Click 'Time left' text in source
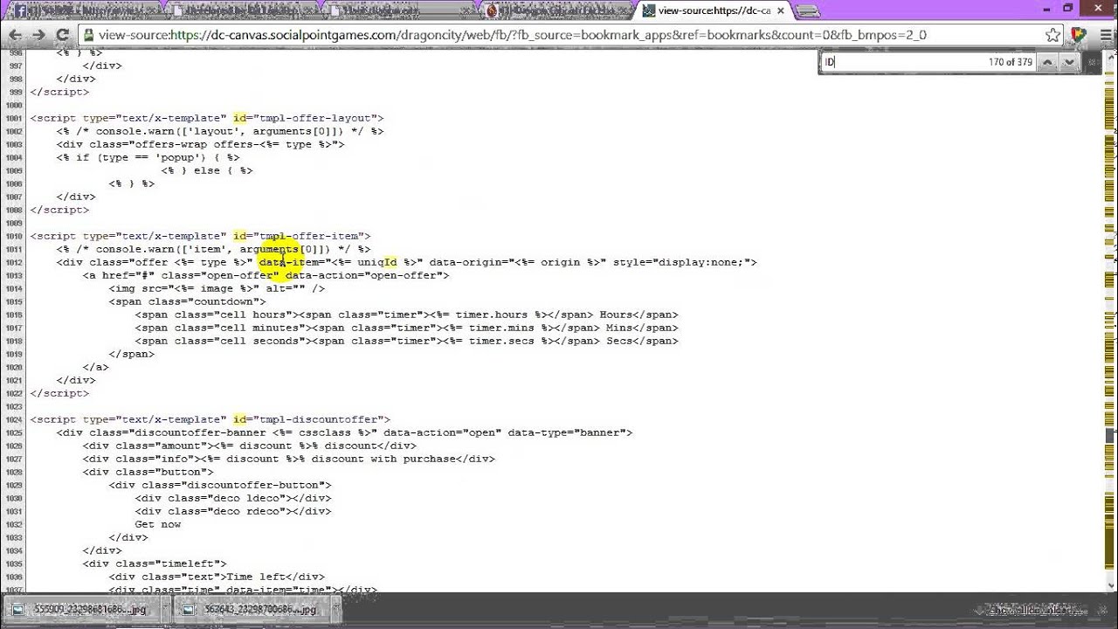The image size is (1118, 629). (x=256, y=577)
